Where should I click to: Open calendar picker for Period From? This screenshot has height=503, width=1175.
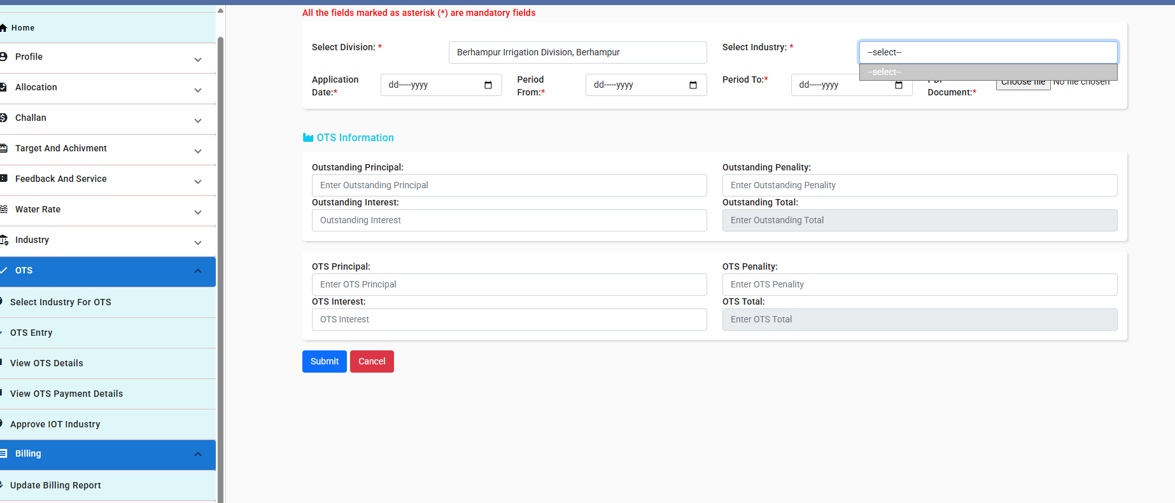point(693,85)
